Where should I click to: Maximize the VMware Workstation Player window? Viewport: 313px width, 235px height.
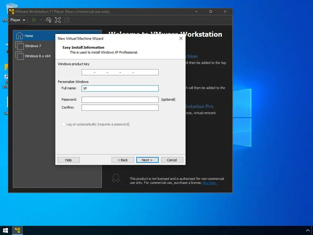[211, 11]
